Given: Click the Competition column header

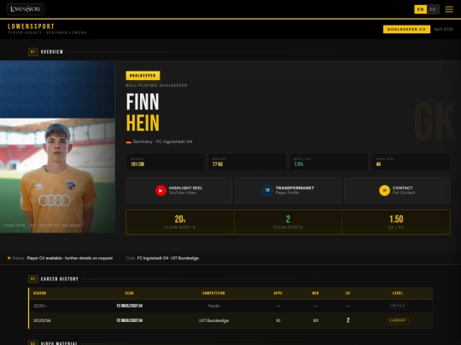Looking at the screenshot, I should 213,293.
